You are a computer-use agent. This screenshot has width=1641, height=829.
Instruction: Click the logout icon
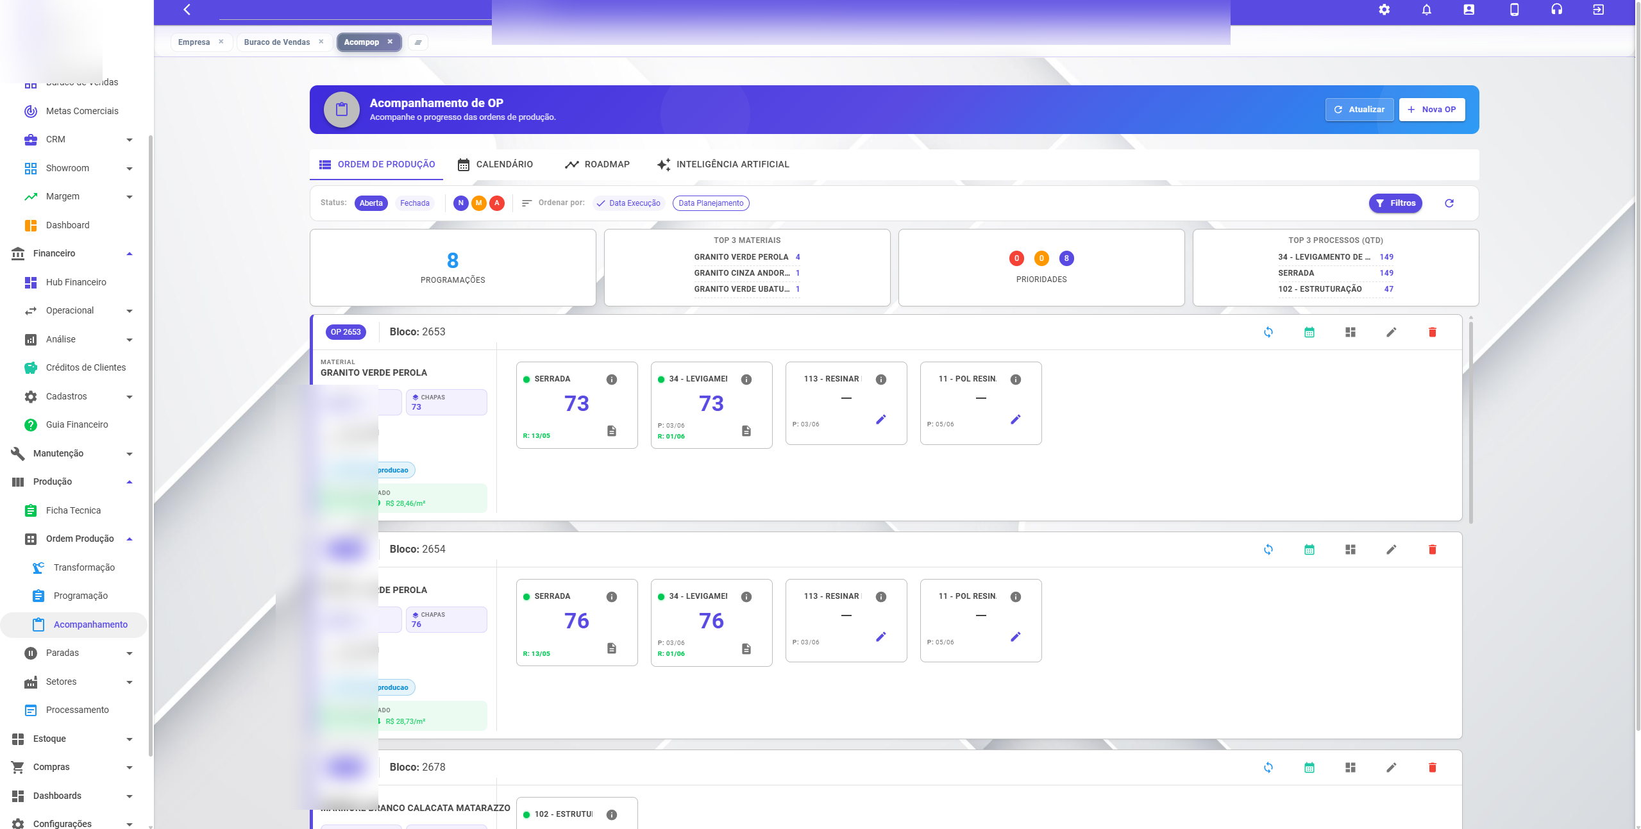[1599, 10]
